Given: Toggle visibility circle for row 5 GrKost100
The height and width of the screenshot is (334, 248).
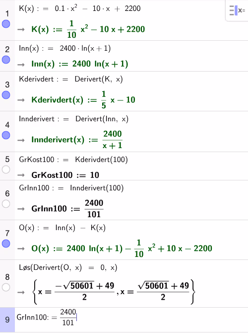Looking at the screenshot, I should pos(6,170).
